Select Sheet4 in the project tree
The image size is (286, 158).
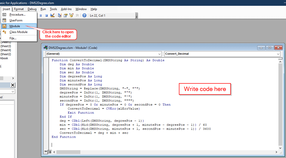[x=6, y=50]
